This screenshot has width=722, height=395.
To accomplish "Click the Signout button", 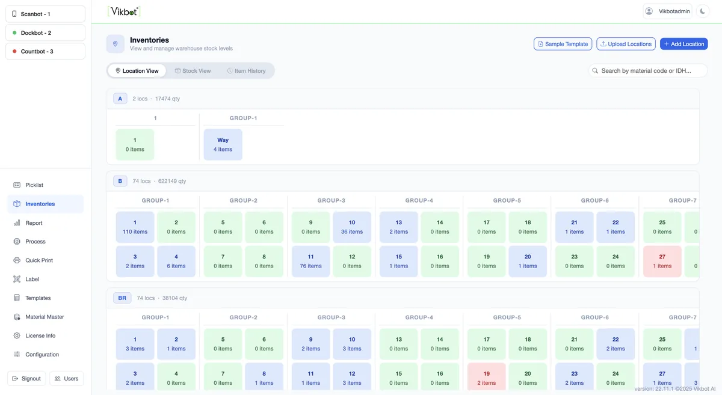I will (x=26, y=379).
